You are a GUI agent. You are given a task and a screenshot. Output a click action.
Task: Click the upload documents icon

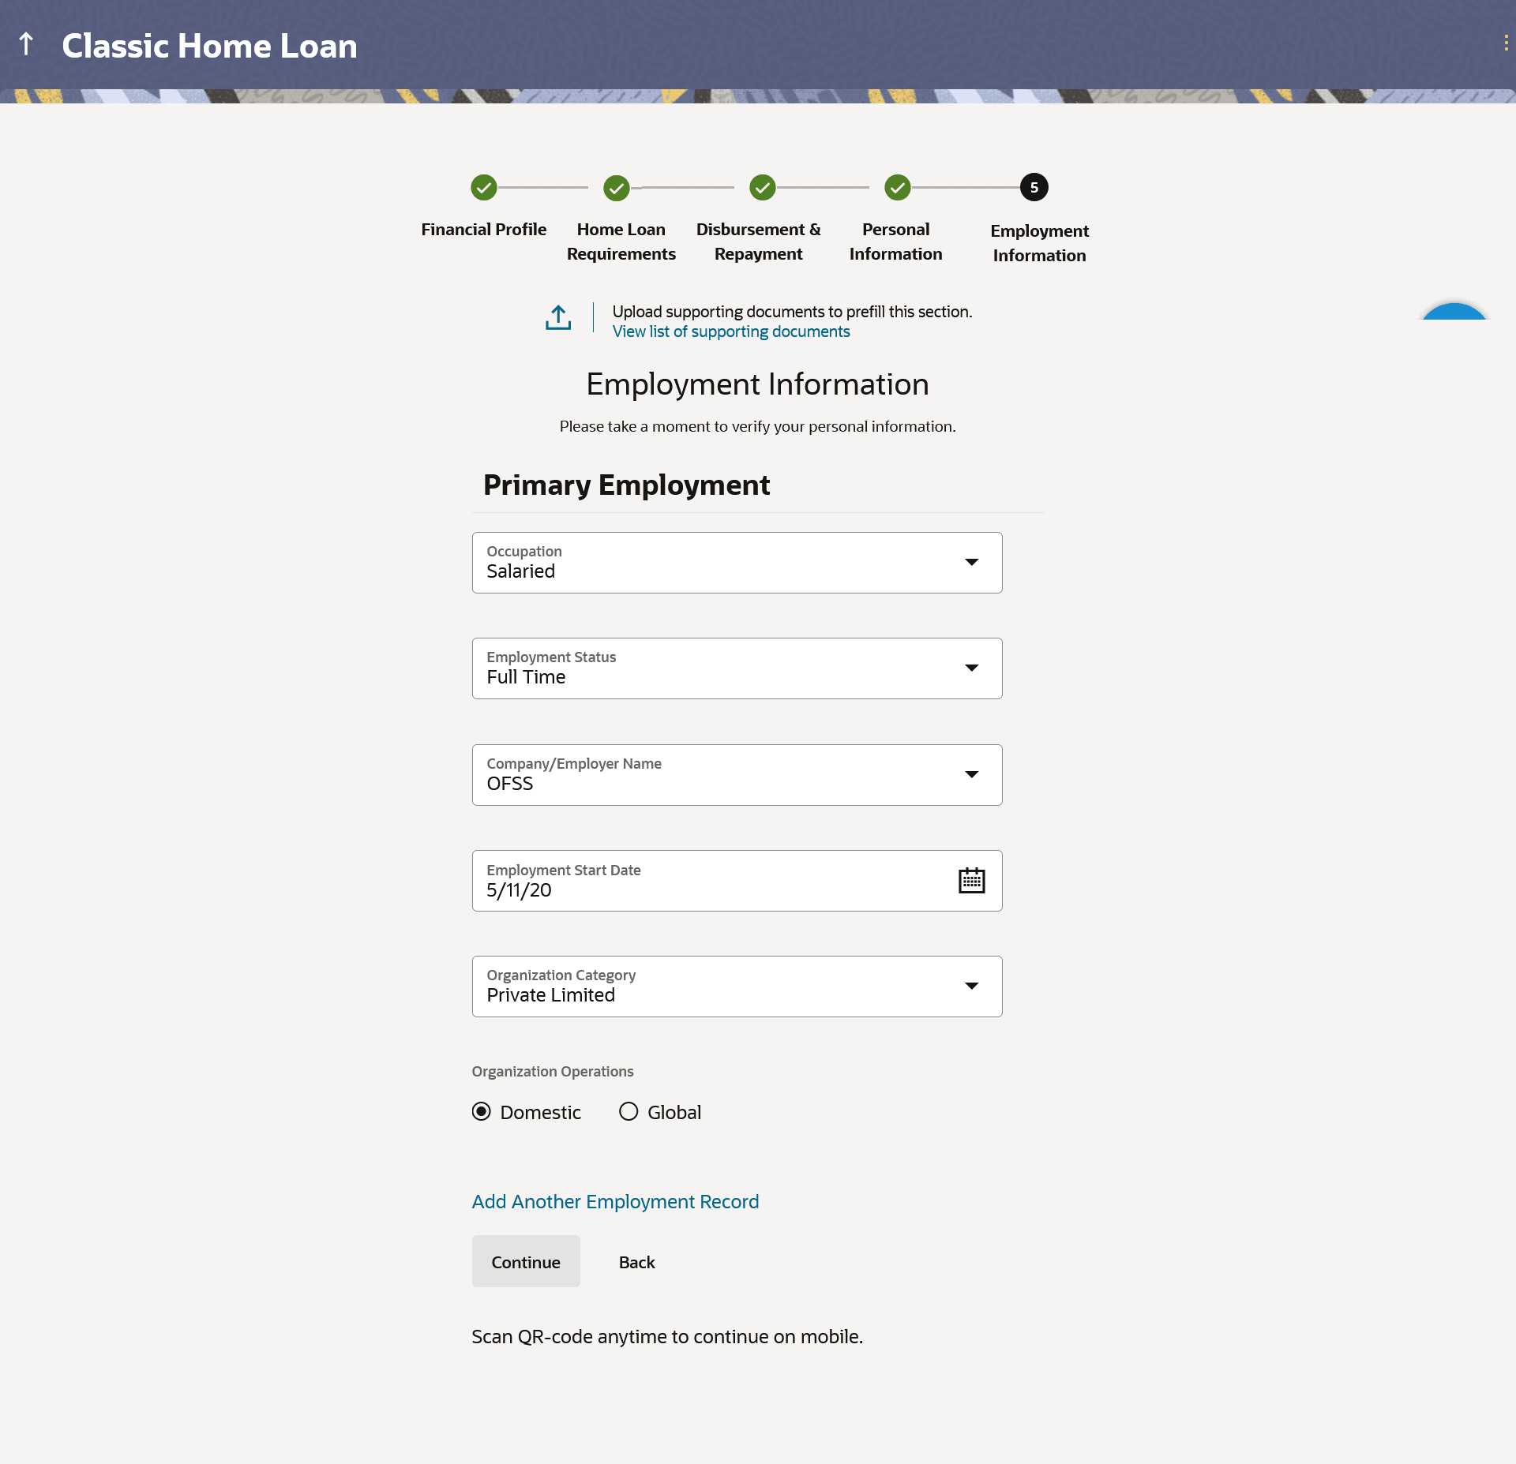click(x=558, y=317)
